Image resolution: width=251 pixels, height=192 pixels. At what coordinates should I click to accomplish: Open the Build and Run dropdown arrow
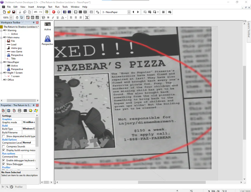(x=158, y=12)
